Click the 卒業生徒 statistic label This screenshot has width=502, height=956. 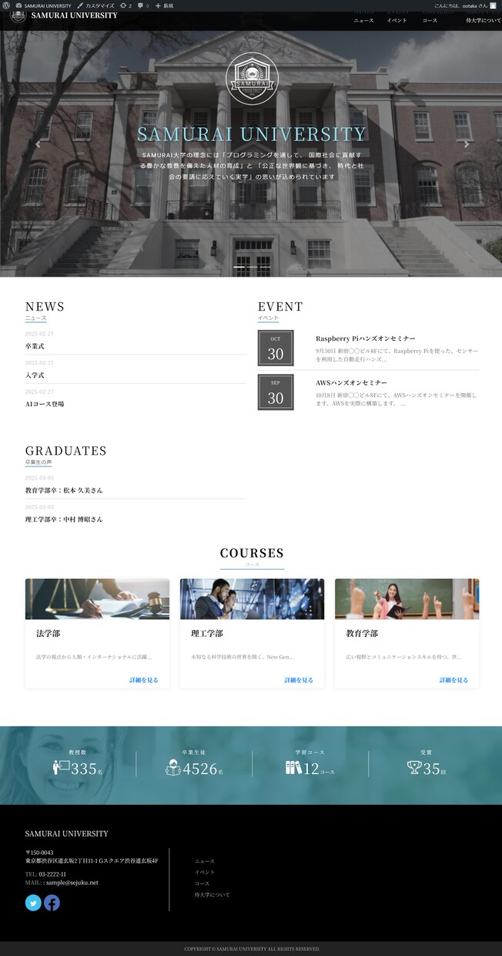(x=194, y=752)
